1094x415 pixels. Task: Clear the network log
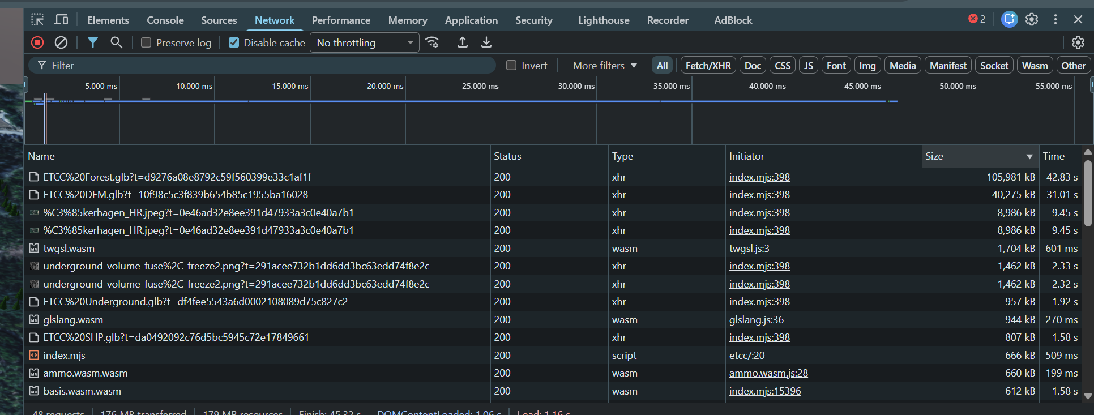pyautogui.click(x=61, y=42)
